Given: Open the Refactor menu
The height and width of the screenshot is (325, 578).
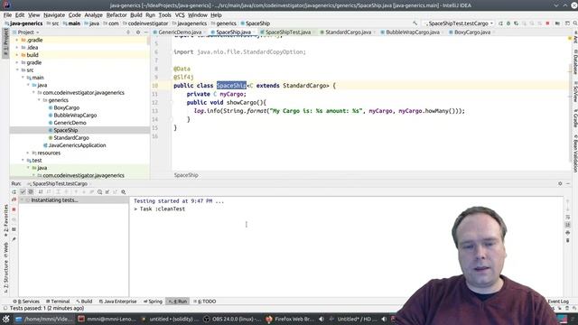Looking at the screenshot, I should pyautogui.click(x=117, y=15).
